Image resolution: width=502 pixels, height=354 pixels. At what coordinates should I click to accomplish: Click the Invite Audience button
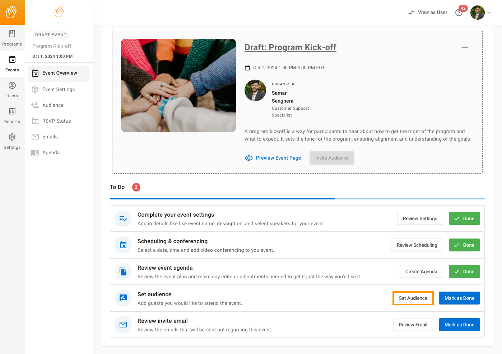332,158
